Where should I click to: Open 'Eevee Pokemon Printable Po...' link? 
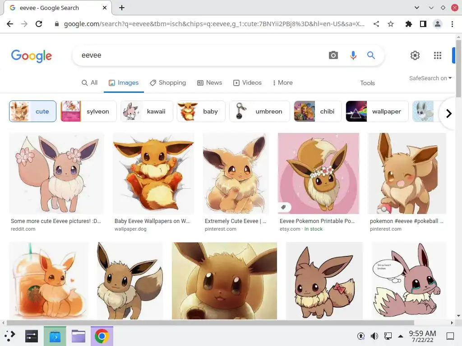[317, 221]
